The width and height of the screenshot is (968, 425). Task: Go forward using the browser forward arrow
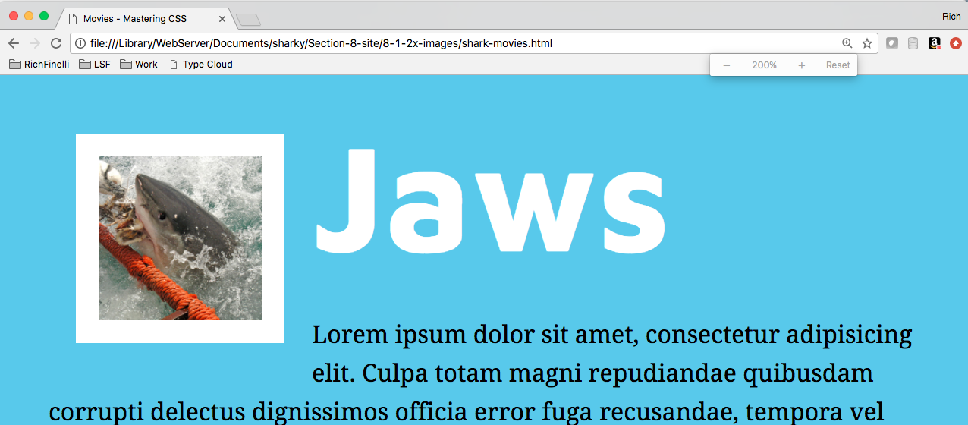(x=34, y=43)
